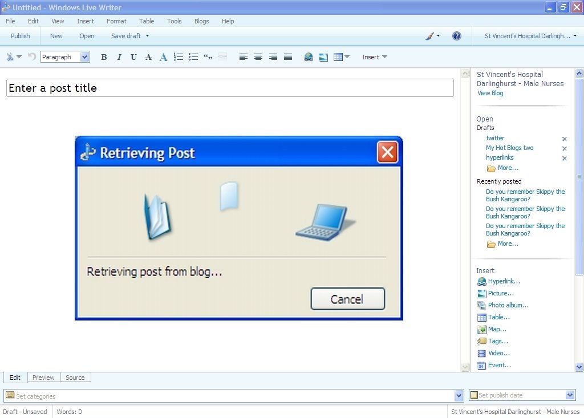Viewport: 584px width, 418px height.
Task: Remove My Hot Blogs two draft
Action: pyautogui.click(x=564, y=148)
